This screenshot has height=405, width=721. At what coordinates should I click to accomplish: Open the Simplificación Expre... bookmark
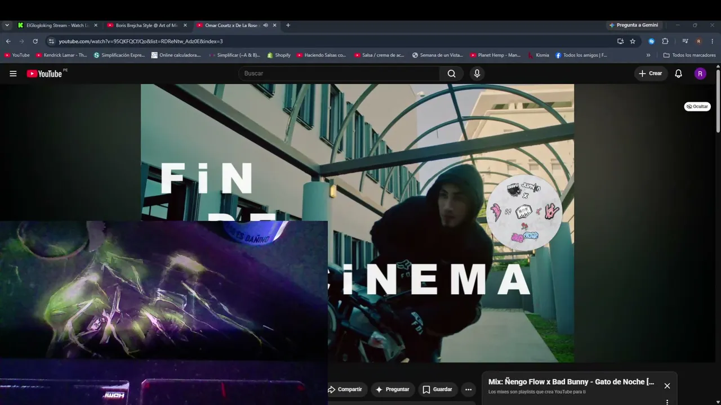(119, 55)
